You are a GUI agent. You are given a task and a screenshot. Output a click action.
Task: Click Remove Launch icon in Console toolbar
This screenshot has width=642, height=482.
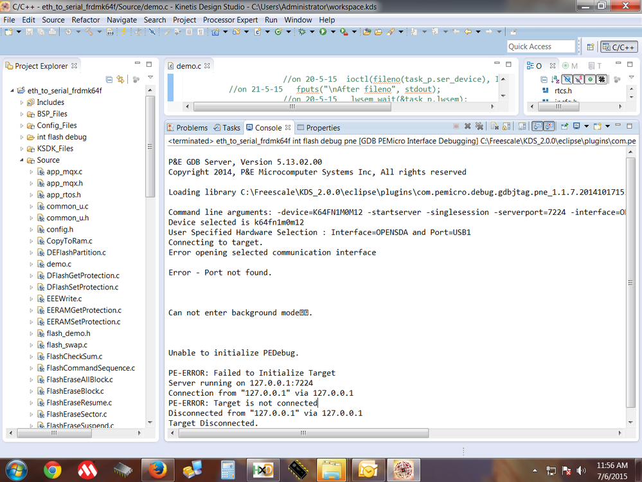(468, 127)
